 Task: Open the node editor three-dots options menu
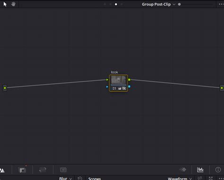(x=221, y=4)
